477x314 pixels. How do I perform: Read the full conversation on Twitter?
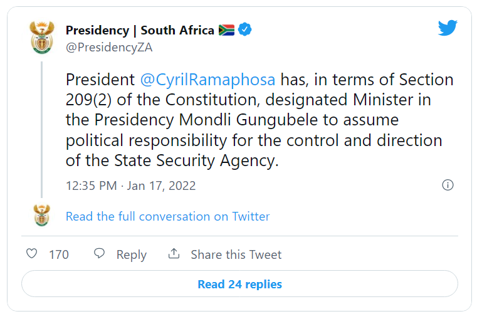click(167, 217)
